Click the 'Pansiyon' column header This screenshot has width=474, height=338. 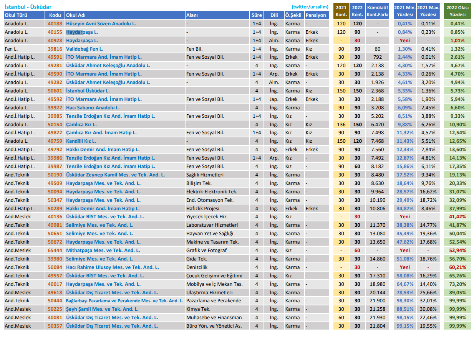coord(317,15)
